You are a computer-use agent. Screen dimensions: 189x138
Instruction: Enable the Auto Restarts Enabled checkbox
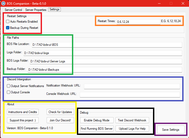coord(22,22)
